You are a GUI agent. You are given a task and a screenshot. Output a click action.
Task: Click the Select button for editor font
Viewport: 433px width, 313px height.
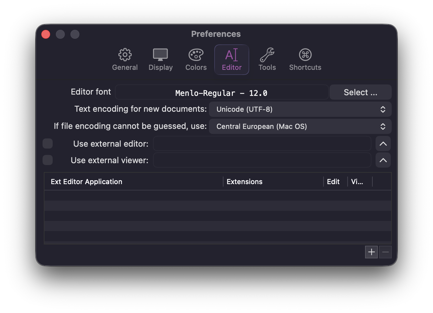pyautogui.click(x=360, y=92)
